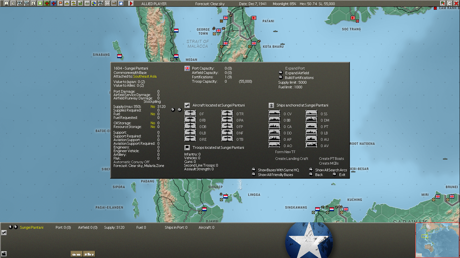Click the carrier ship icon labeled 0 CV
The height and width of the screenshot is (258, 460).
pyautogui.click(x=274, y=114)
